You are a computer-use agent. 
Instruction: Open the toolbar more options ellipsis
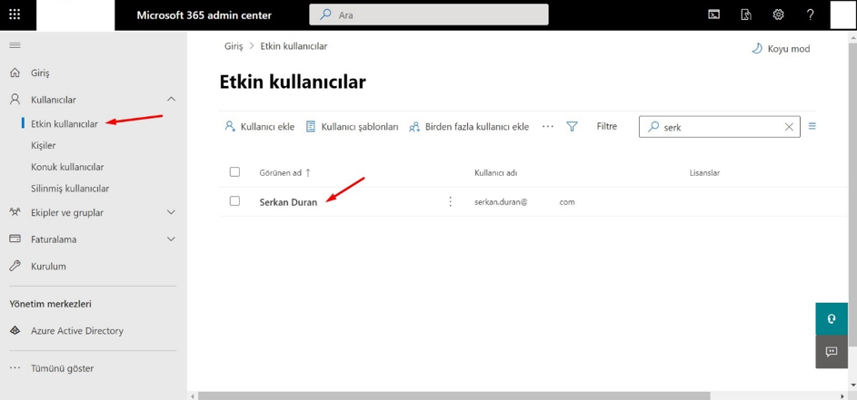coord(548,126)
